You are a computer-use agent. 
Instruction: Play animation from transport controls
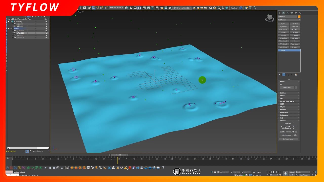click(x=274, y=172)
